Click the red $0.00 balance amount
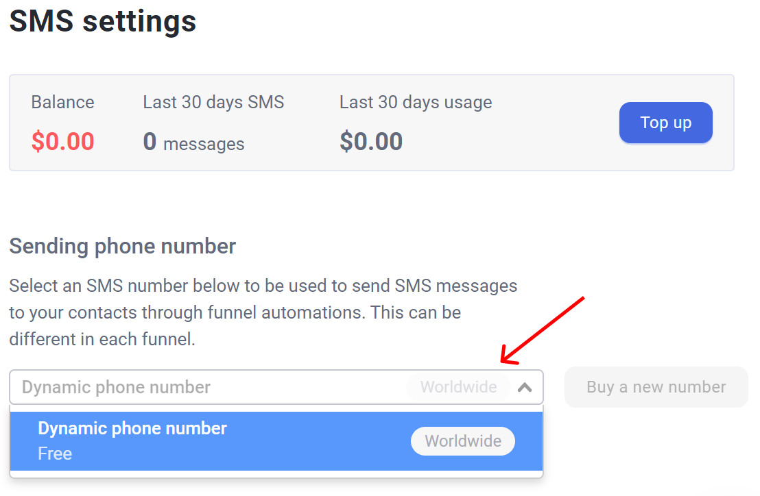Image resolution: width=760 pixels, height=496 pixels. tap(63, 142)
